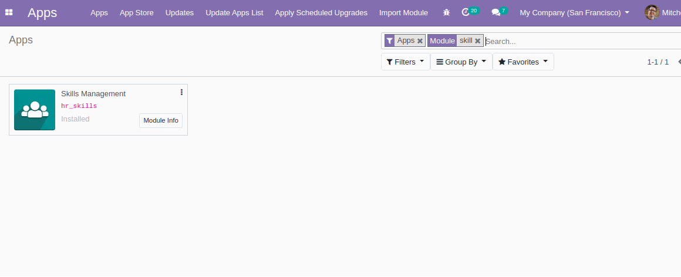Click the Module Info button
681x277 pixels.
click(161, 120)
